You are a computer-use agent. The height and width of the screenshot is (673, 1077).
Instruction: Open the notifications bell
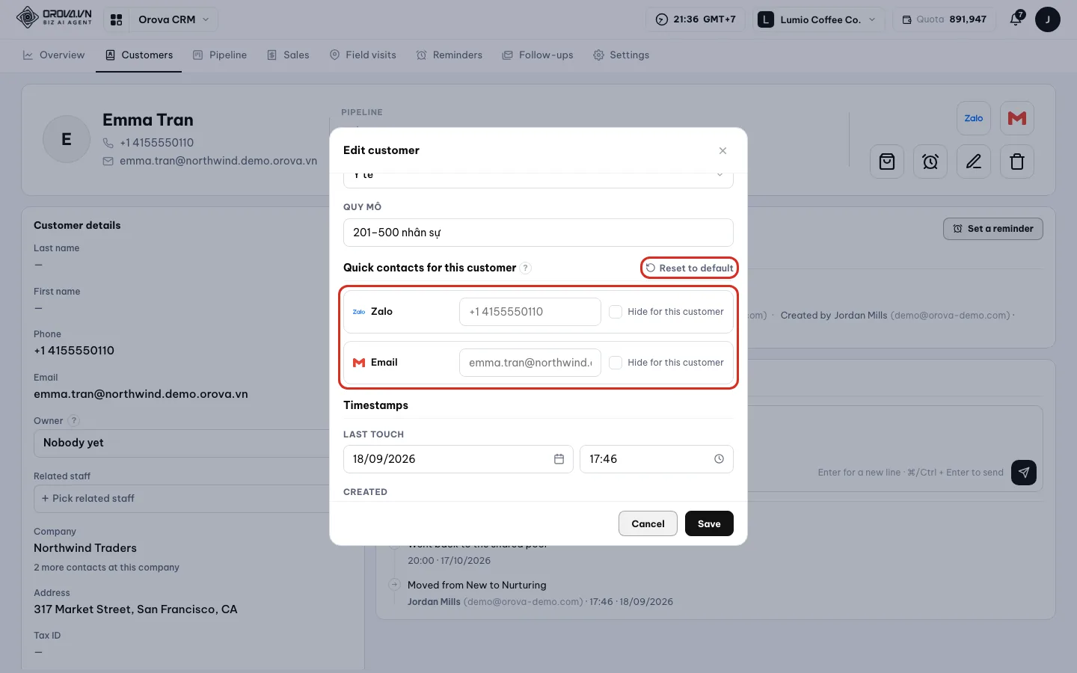point(1016,19)
